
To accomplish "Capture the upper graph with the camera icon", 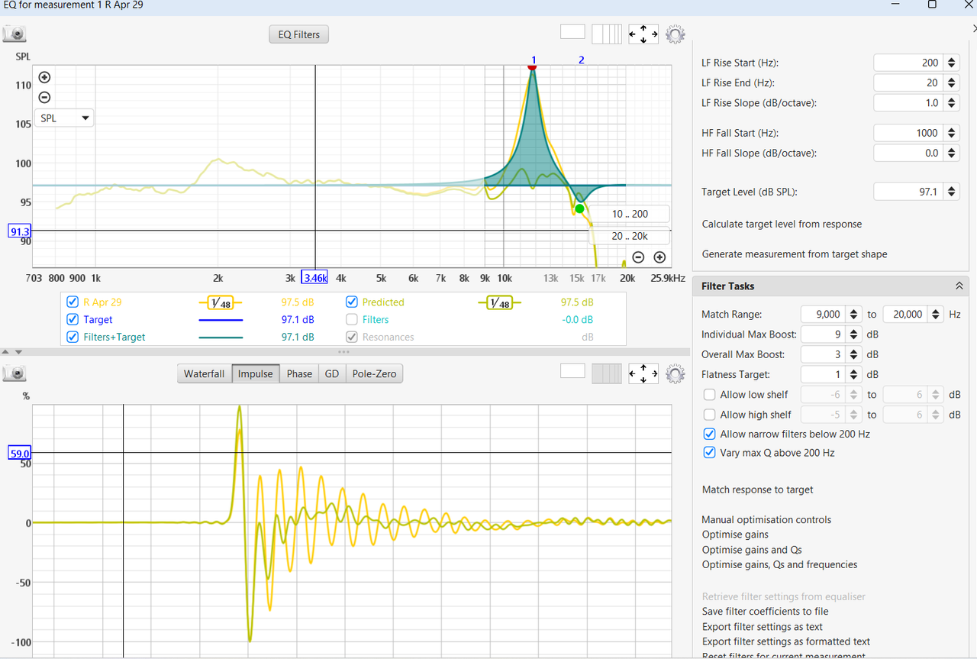I will 15,34.
